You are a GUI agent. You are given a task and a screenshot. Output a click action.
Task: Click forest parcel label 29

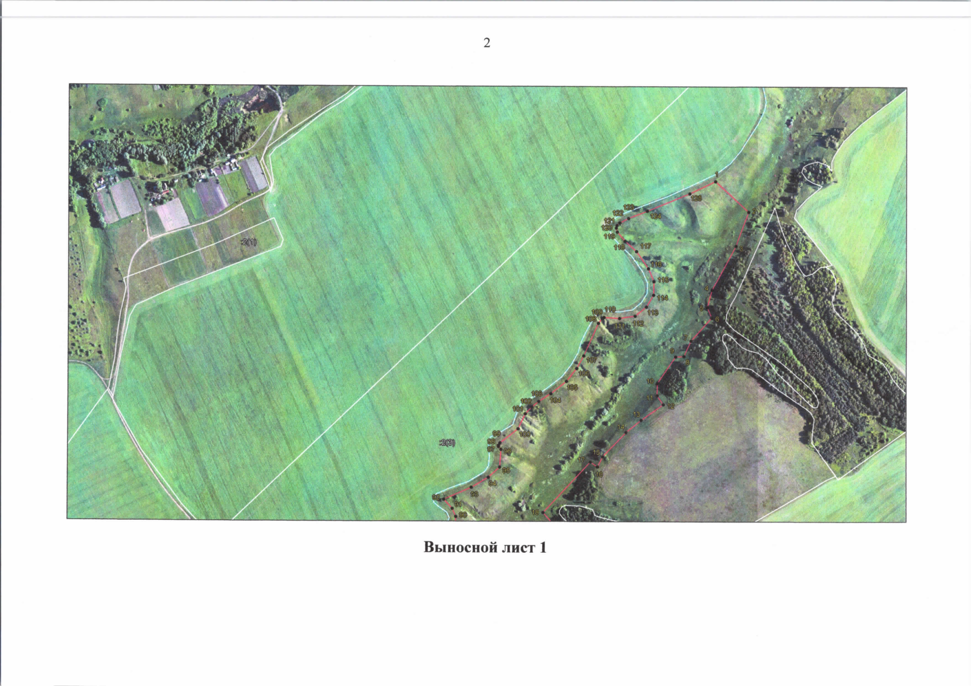pos(815,355)
